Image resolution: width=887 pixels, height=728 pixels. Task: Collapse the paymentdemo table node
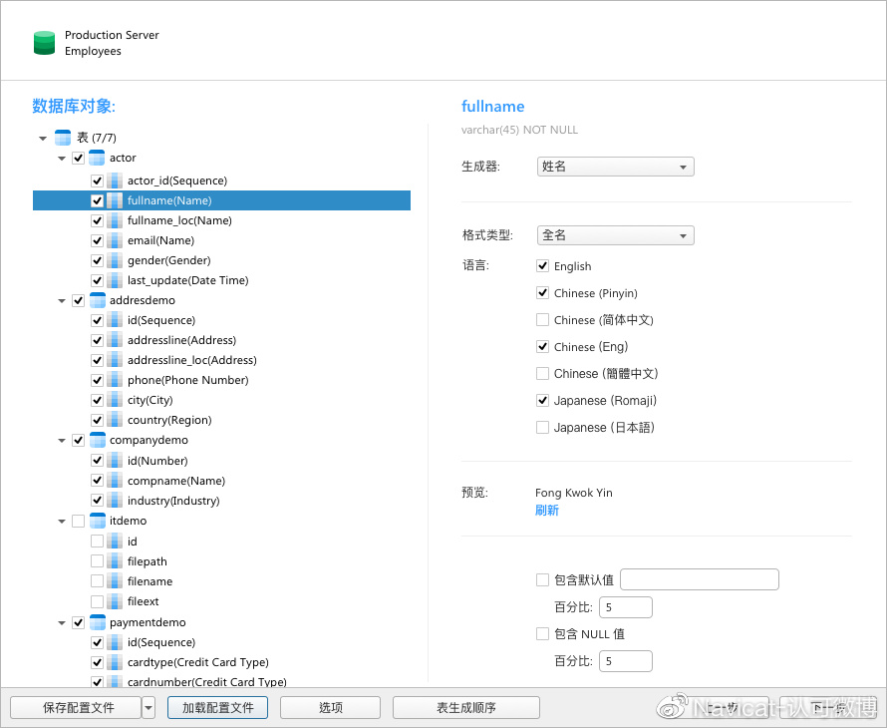click(62, 622)
